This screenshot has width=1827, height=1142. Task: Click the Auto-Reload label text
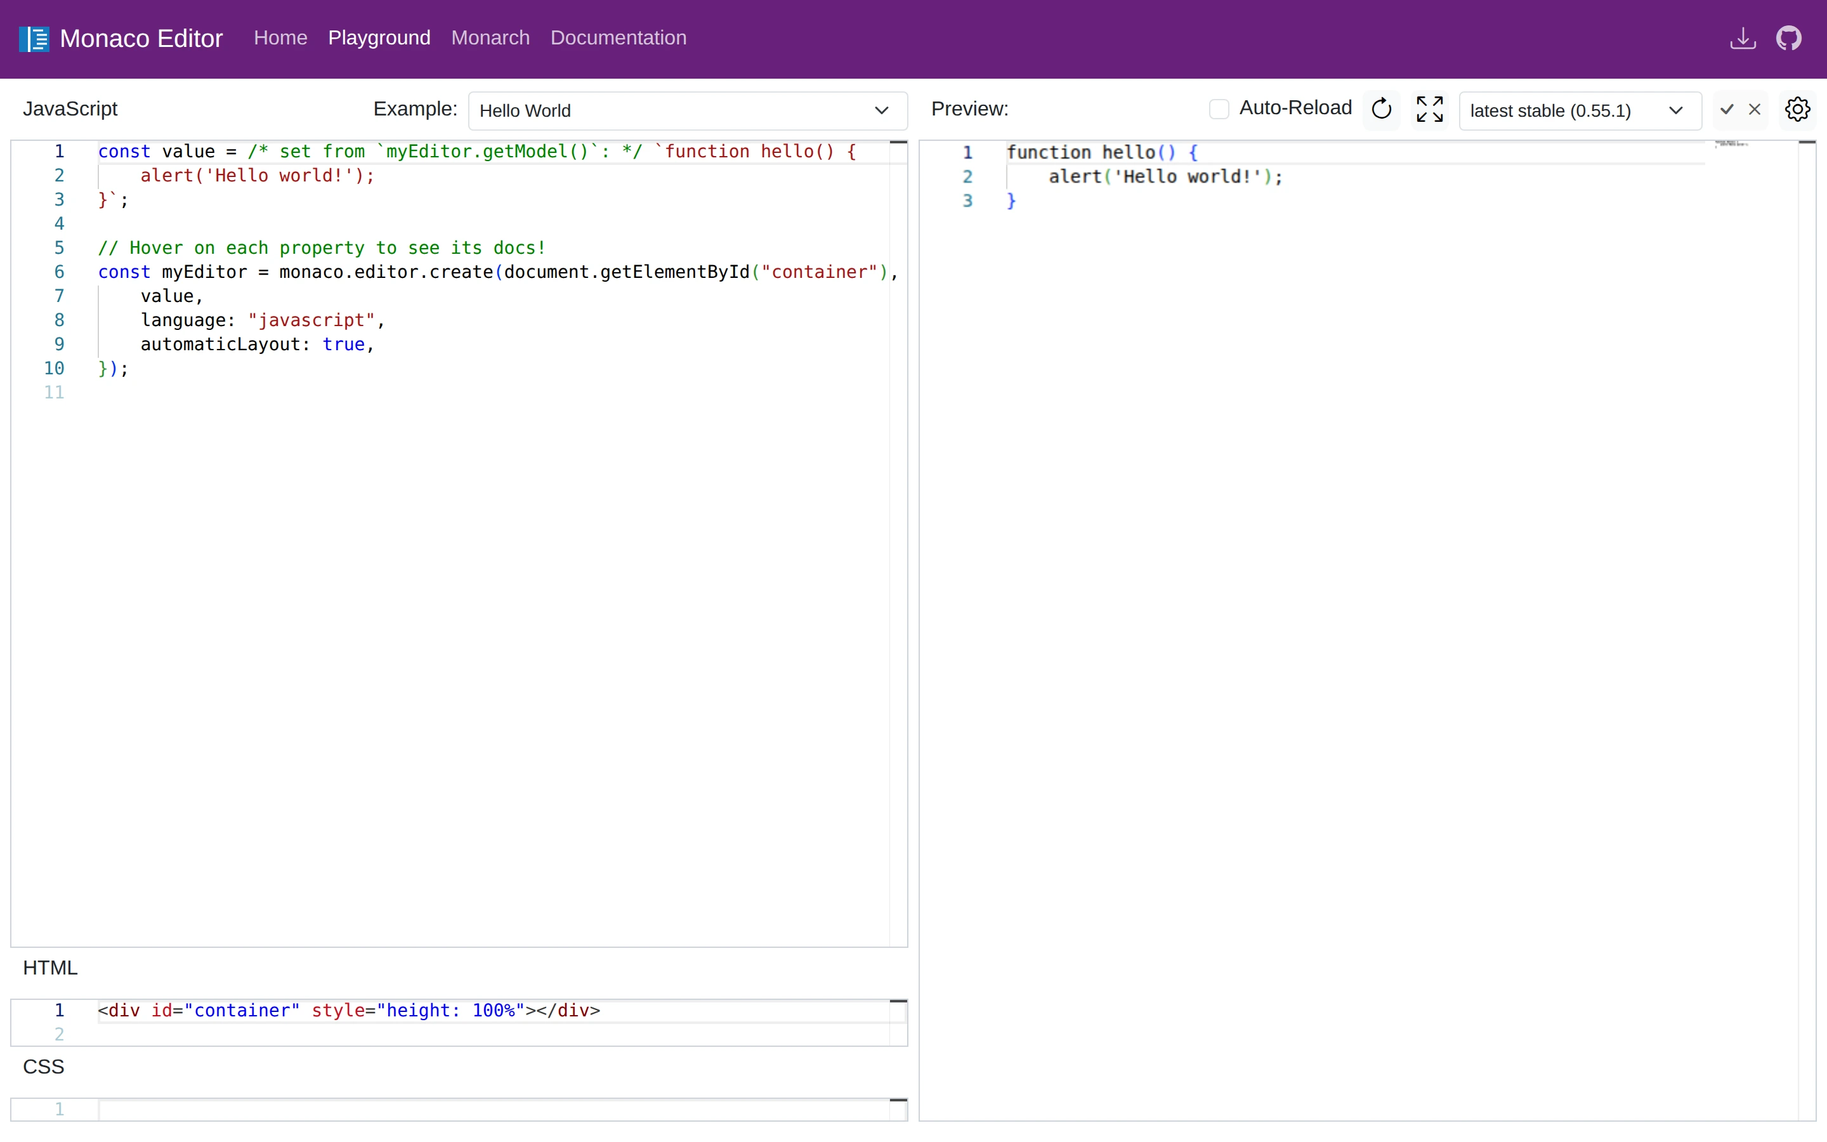1295,108
